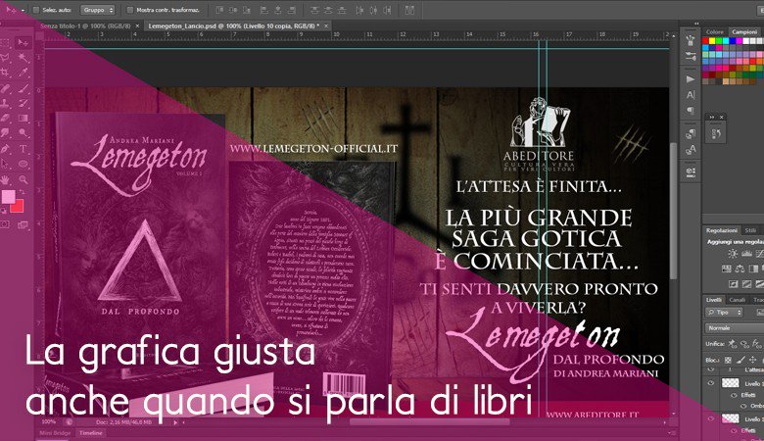
Task: Select the Dodge tool
Action: click(x=23, y=132)
